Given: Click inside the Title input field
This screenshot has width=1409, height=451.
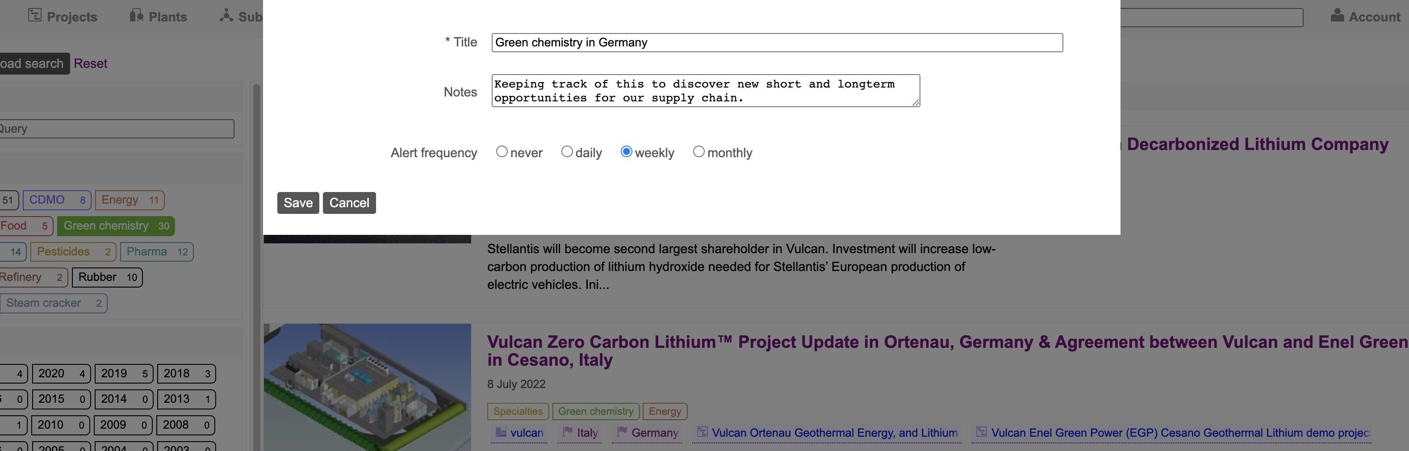Looking at the screenshot, I should (x=777, y=42).
